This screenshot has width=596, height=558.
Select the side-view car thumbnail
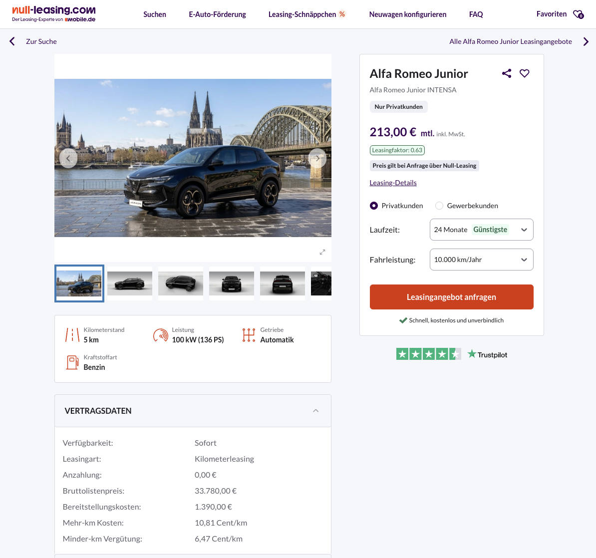point(130,283)
